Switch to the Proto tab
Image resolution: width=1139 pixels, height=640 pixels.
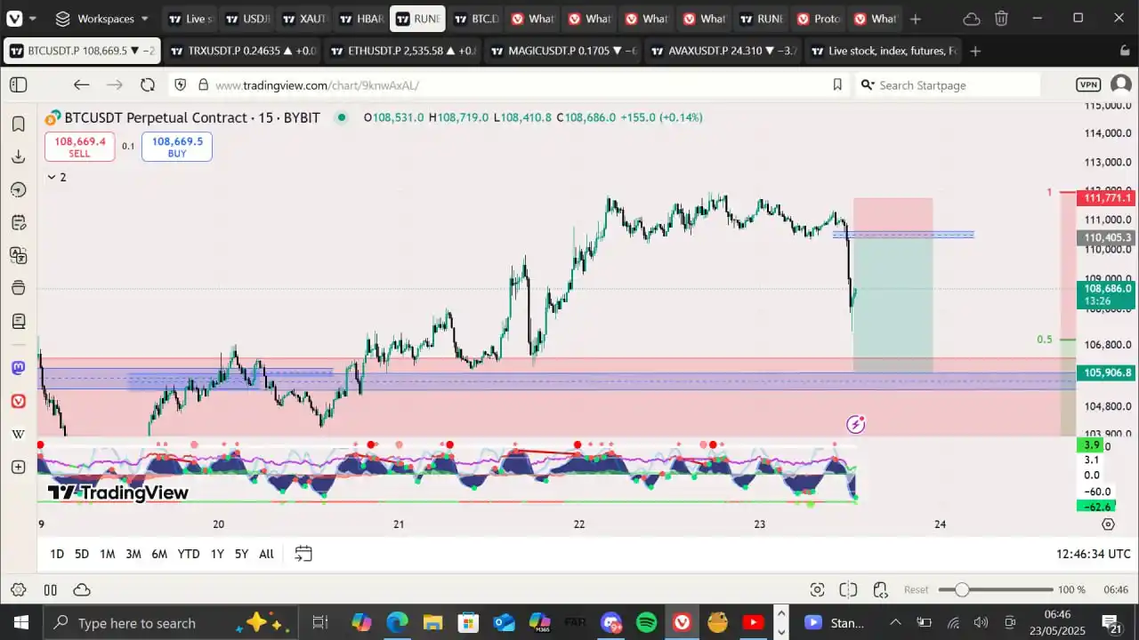pos(817,19)
